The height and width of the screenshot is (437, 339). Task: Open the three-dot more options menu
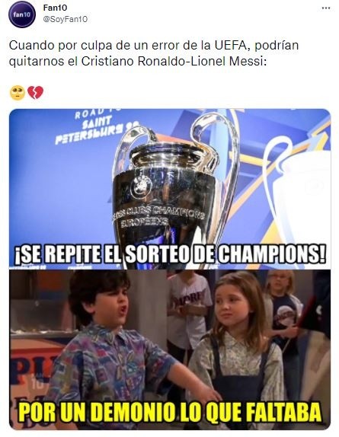click(x=325, y=8)
